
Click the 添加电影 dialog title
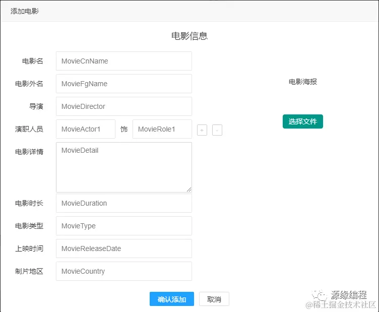tap(24, 11)
